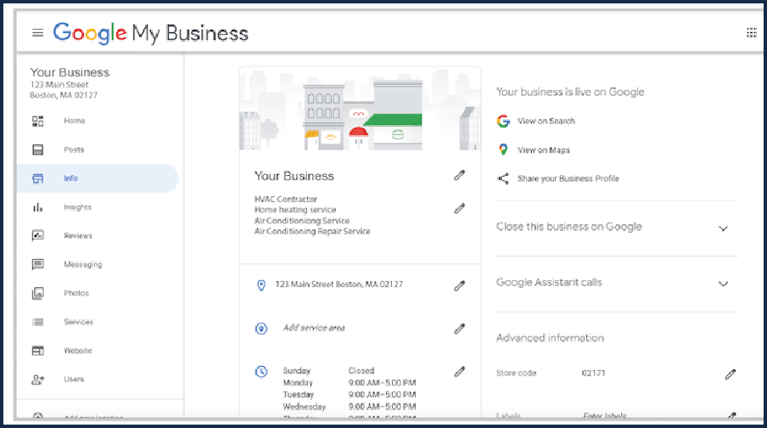The width and height of the screenshot is (767, 428).
Task: Click the Google Maps pin icon
Action: (503, 149)
